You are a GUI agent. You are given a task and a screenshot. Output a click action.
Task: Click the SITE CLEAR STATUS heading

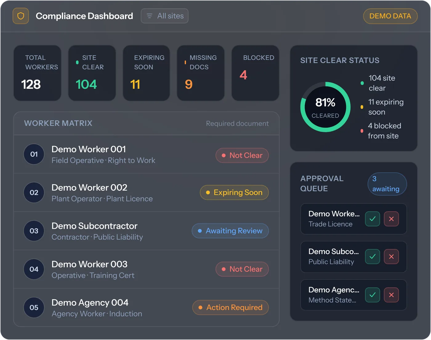(340, 60)
